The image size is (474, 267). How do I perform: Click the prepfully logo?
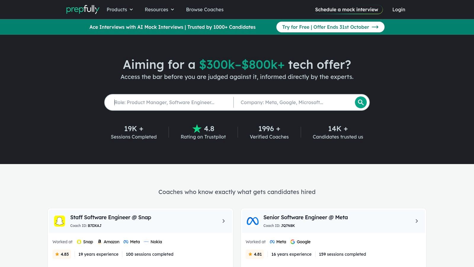(x=83, y=9)
